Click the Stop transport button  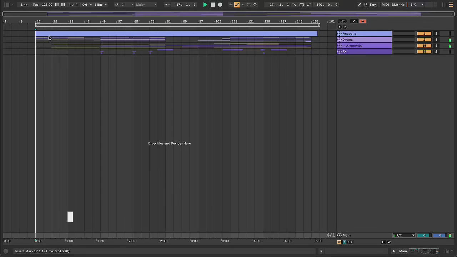click(212, 5)
